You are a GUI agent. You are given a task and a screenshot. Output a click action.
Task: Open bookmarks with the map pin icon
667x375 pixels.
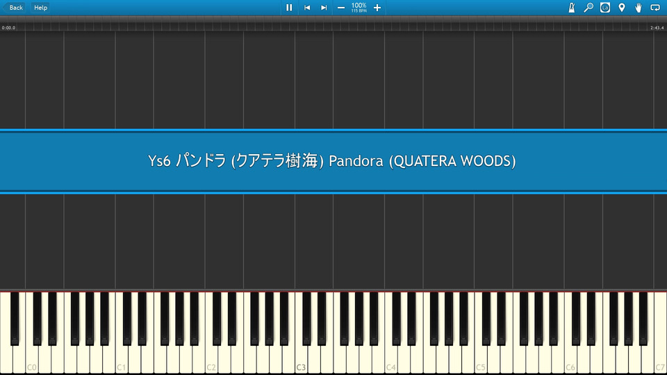click(x=621, y=8)
